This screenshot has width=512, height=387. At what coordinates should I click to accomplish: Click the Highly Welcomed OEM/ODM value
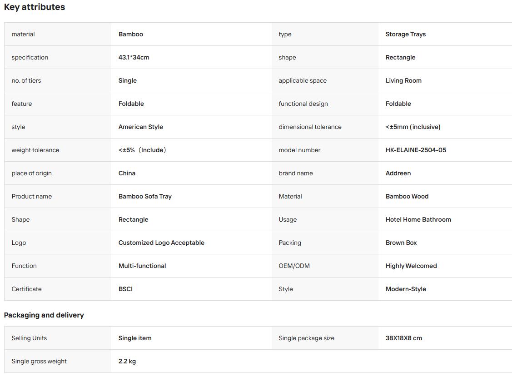click(411, 266)
